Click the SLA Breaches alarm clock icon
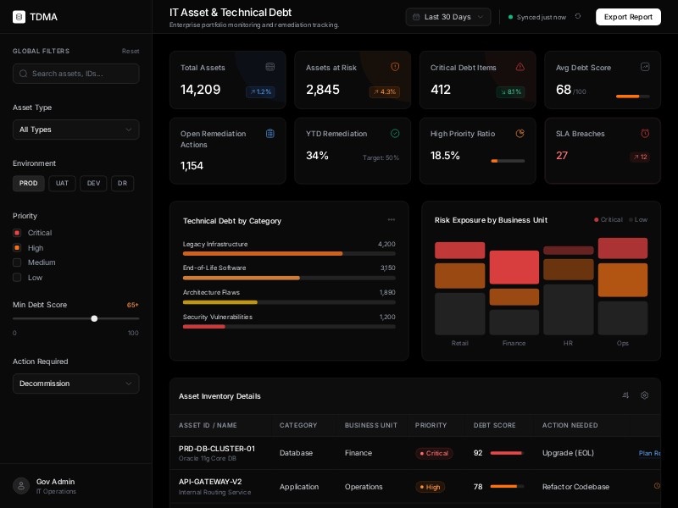Image resolution: width=678 pixels, height=508 pixels. (x=645, y=134)
